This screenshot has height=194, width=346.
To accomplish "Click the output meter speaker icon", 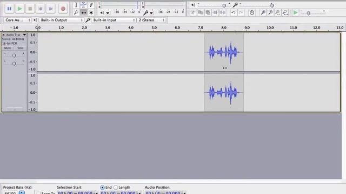I will [x=102, y=13].
